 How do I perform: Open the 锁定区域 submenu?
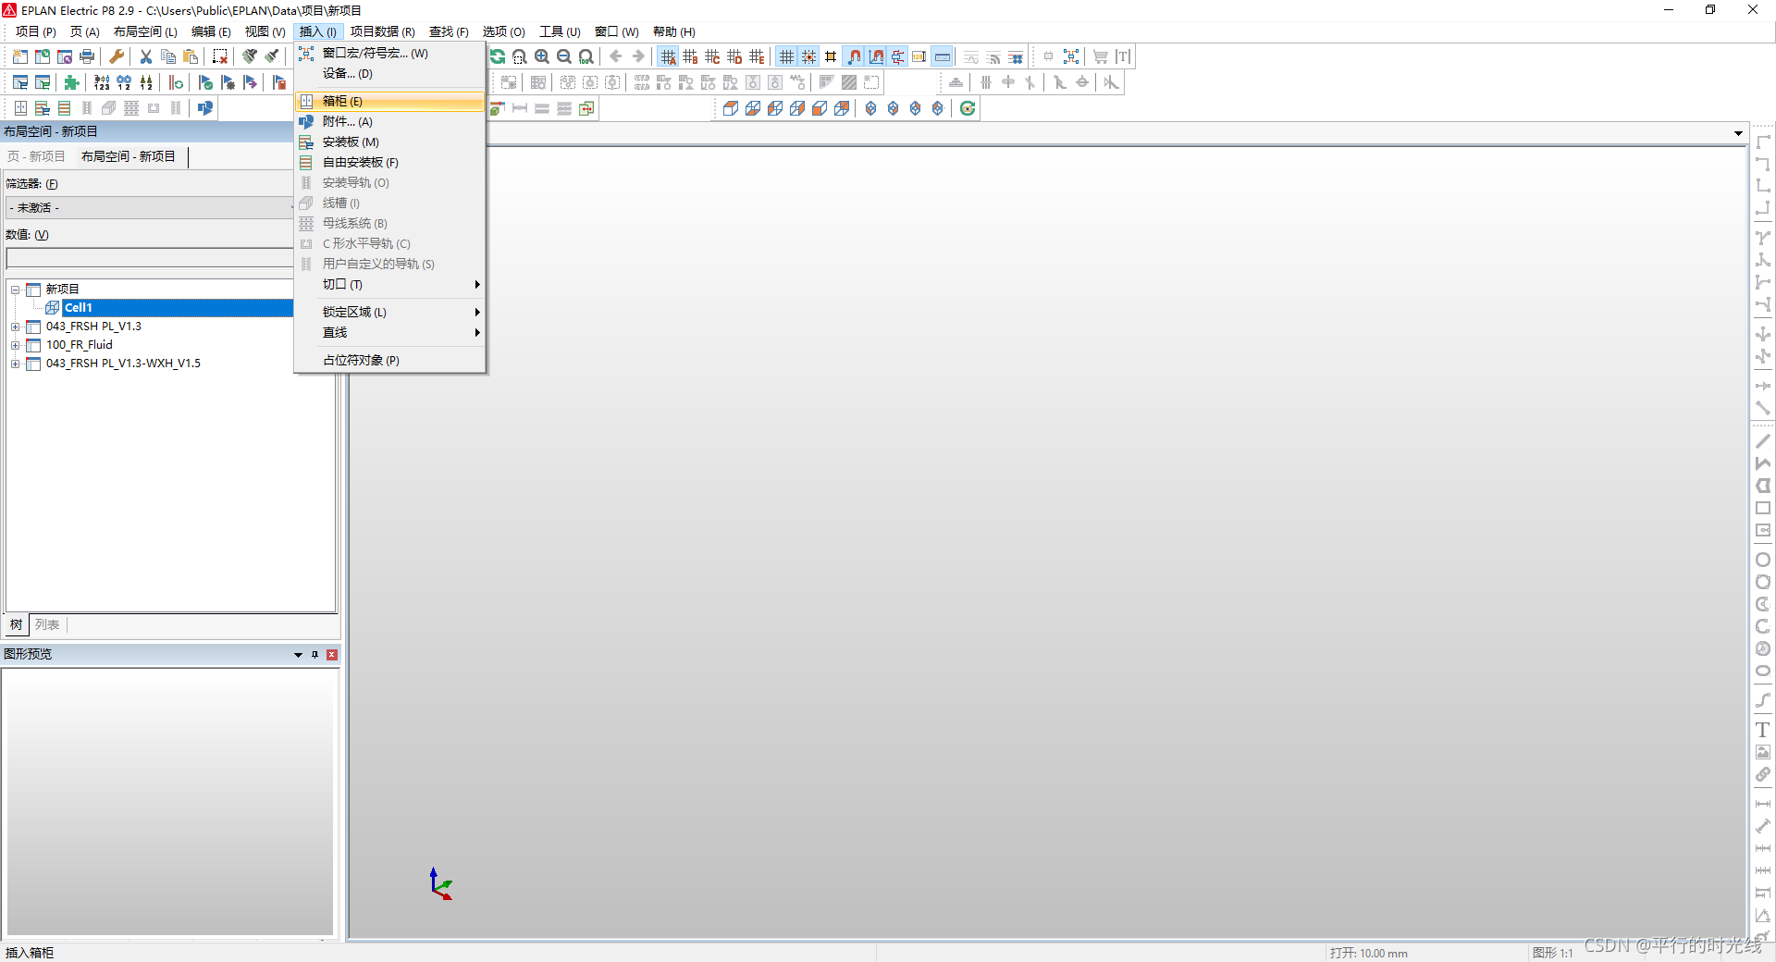(390, 312)
